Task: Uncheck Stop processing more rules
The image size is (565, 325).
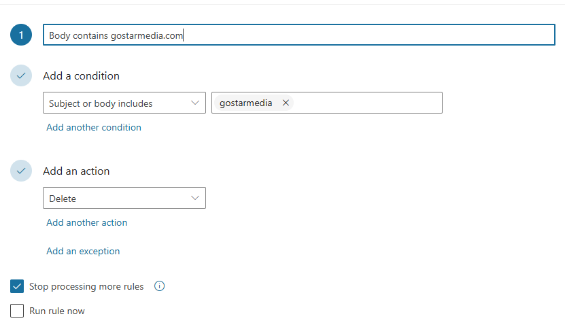Action: pos(17,286)
